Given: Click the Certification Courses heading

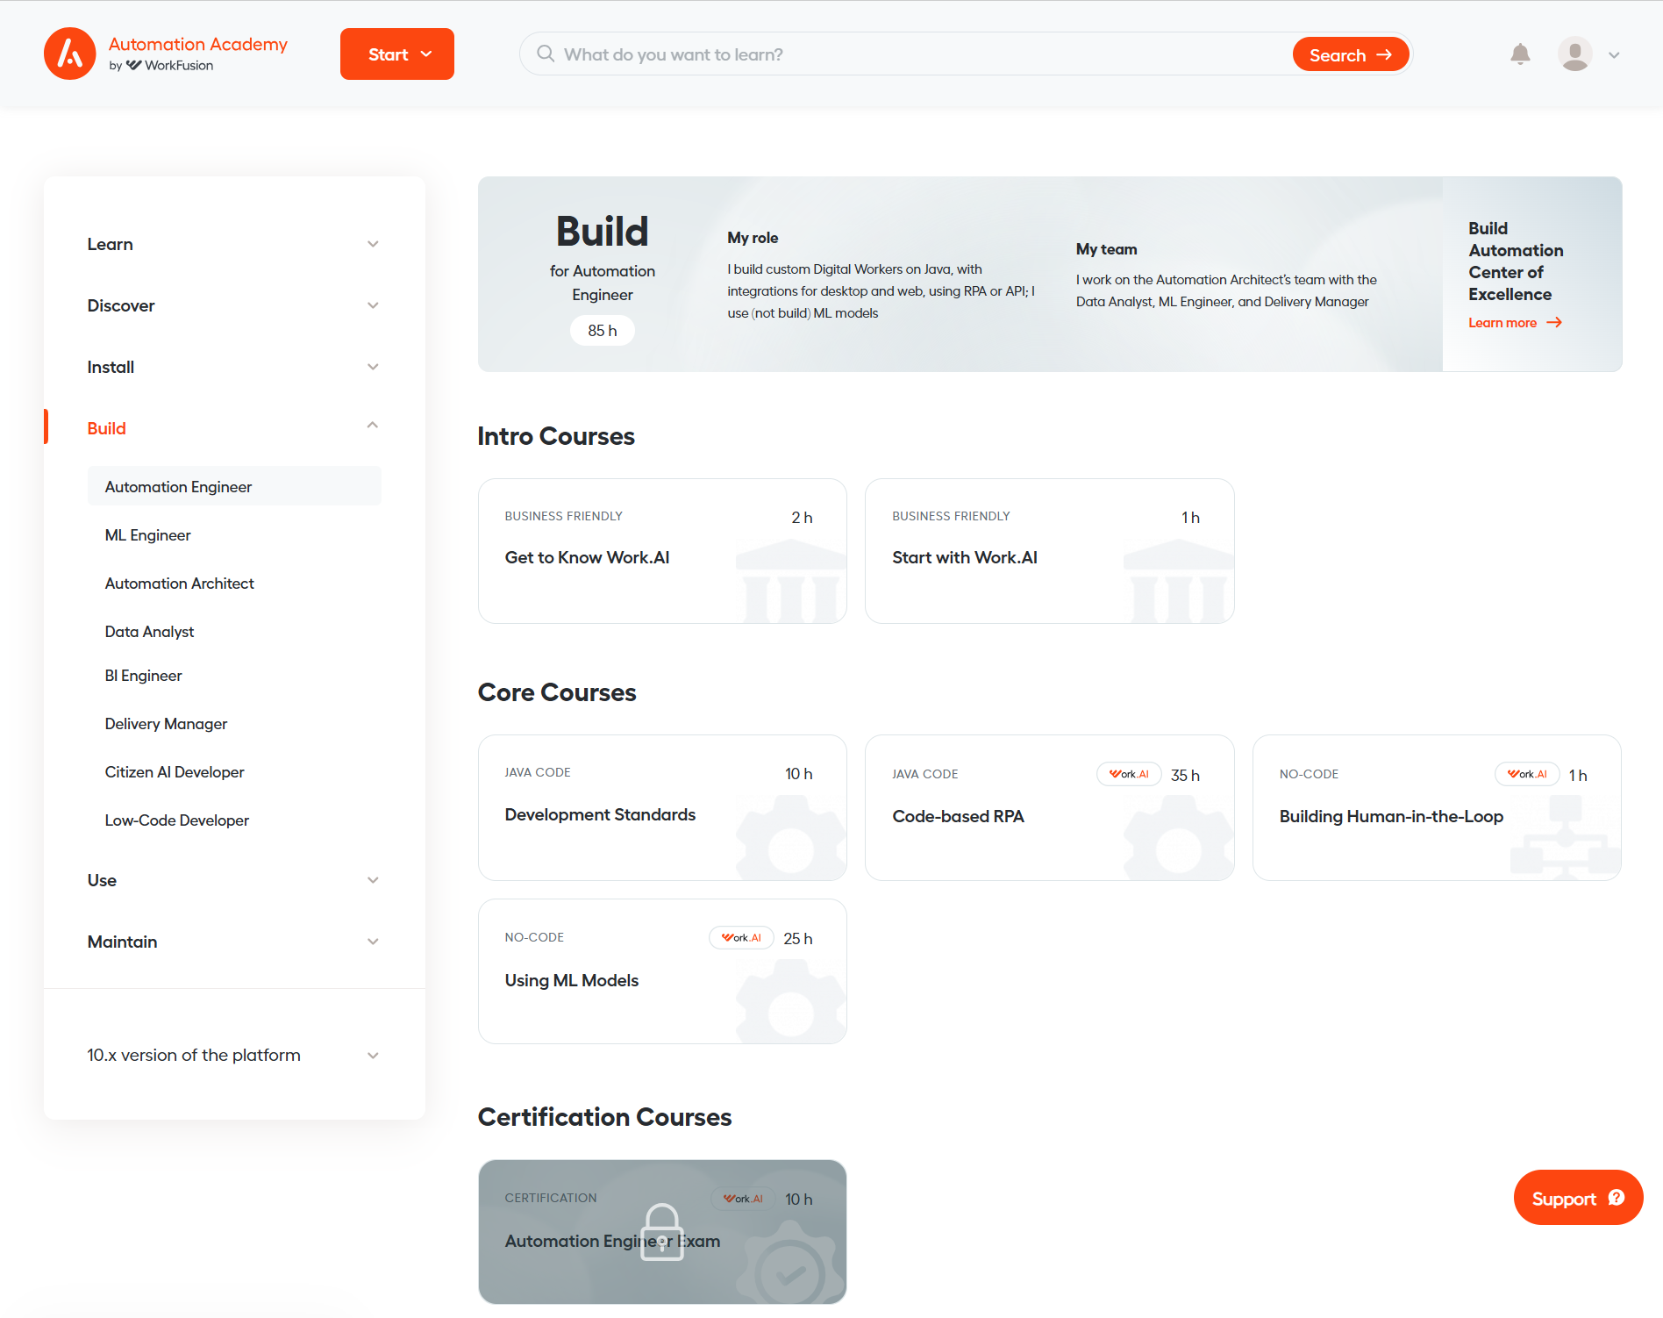Looking at the screenshot, I should (x=604, y=1117).
